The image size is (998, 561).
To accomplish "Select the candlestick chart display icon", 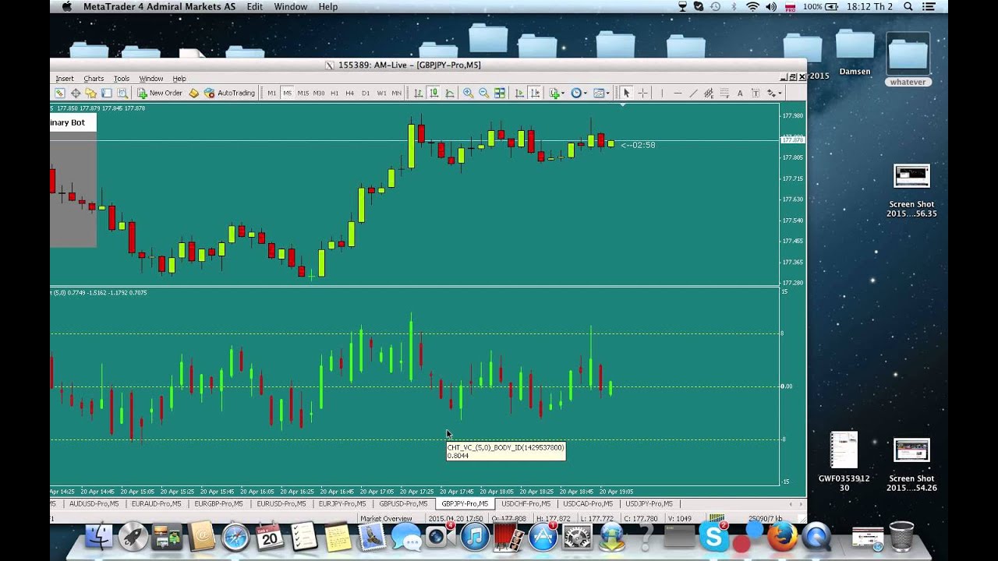I will 434,93.
